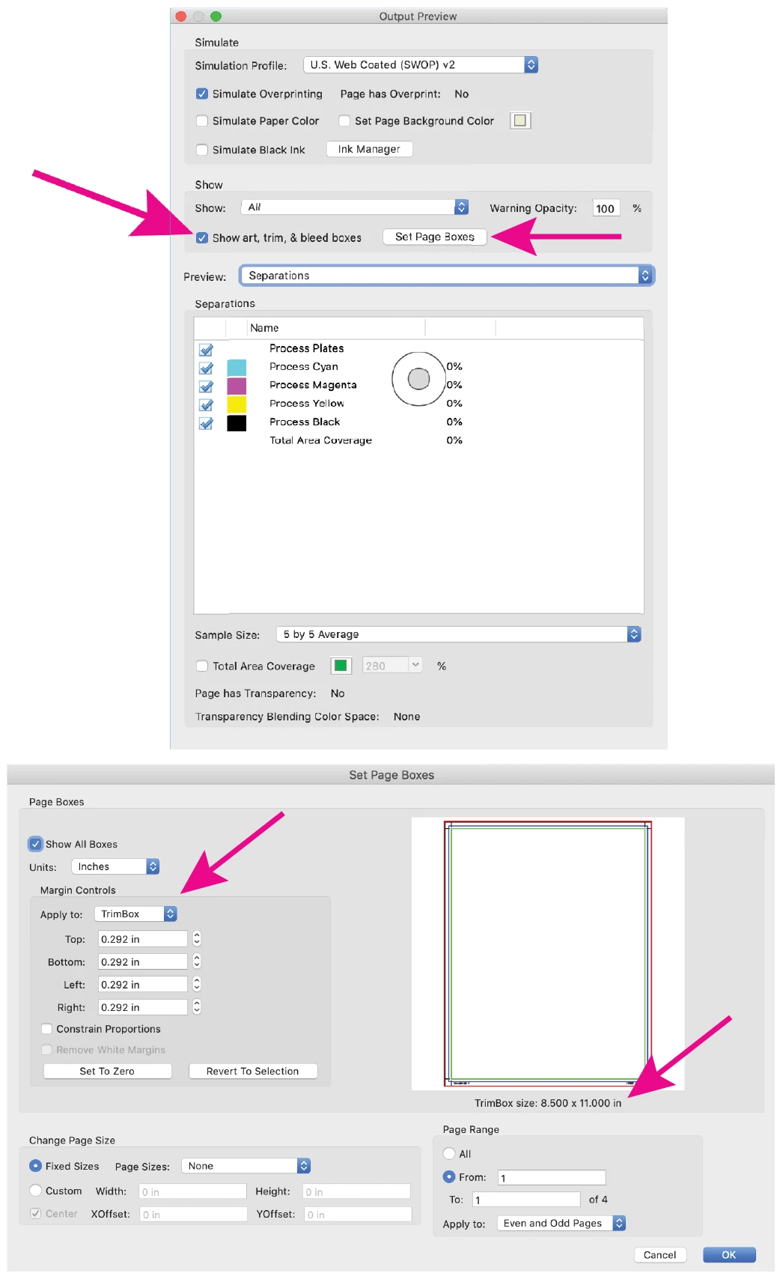
Task: Open the Show dropdown set to All
Action: tap(355, 207)
